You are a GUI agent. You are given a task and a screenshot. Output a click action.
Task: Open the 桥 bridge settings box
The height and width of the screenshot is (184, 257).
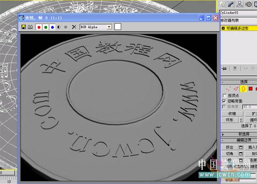[241, 160]
